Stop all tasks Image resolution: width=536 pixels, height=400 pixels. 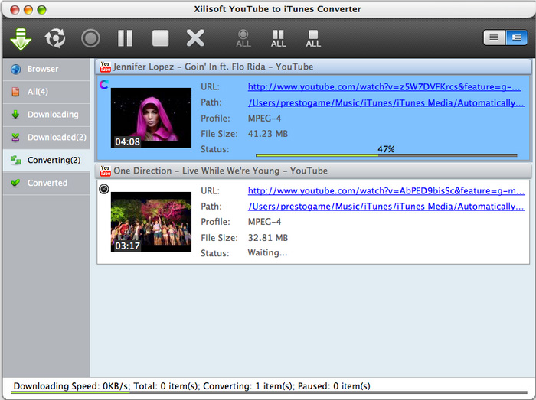click(313, 37)
